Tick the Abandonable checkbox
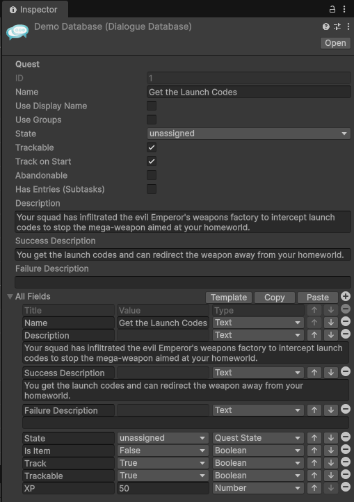Image resolution: width=354 pixels, height=502 pixels. point(152,175)
